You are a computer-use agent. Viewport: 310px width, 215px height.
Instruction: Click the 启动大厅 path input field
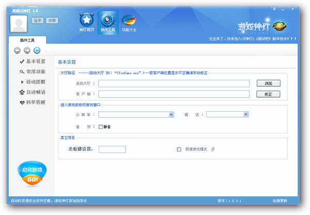tap(174, 84)
